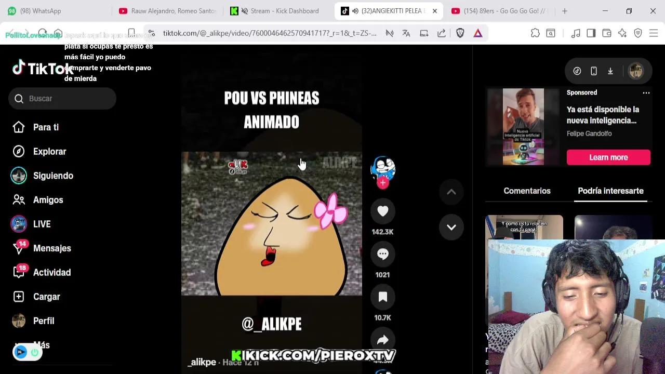Viewport: 665px width, 374px height.
Task: Click the shield ad-blocker icon in the toolbar
Action: pos(460,33)
